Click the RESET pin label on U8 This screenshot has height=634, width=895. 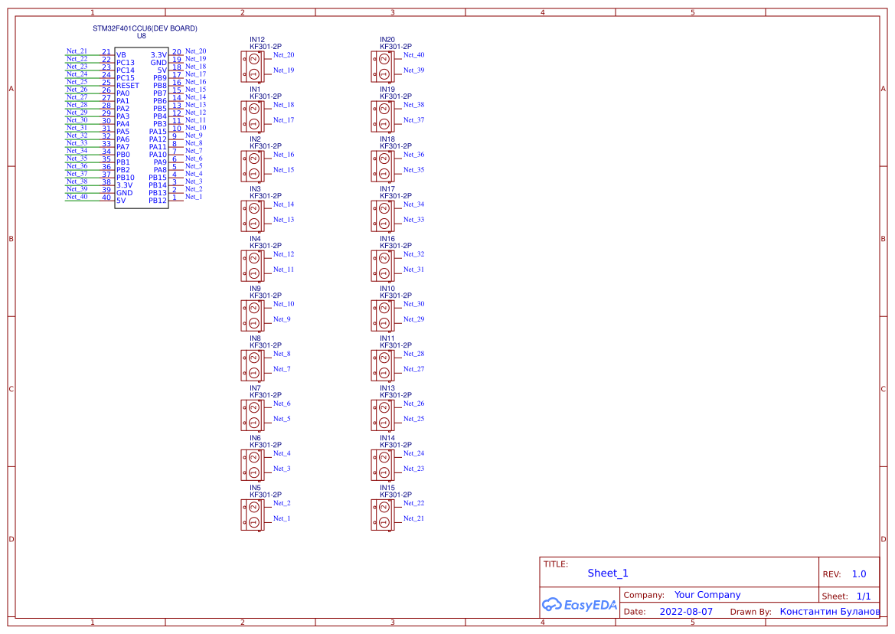coord(126,85)
